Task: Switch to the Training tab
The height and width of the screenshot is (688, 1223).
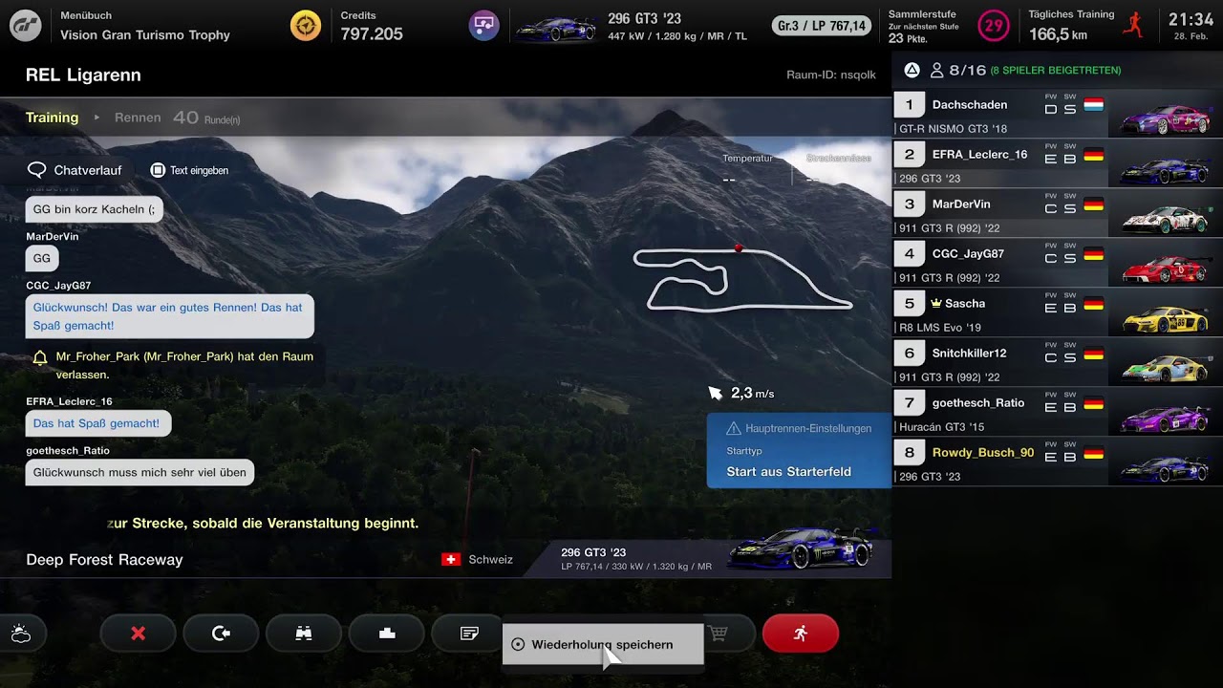Action: point(52,118)
